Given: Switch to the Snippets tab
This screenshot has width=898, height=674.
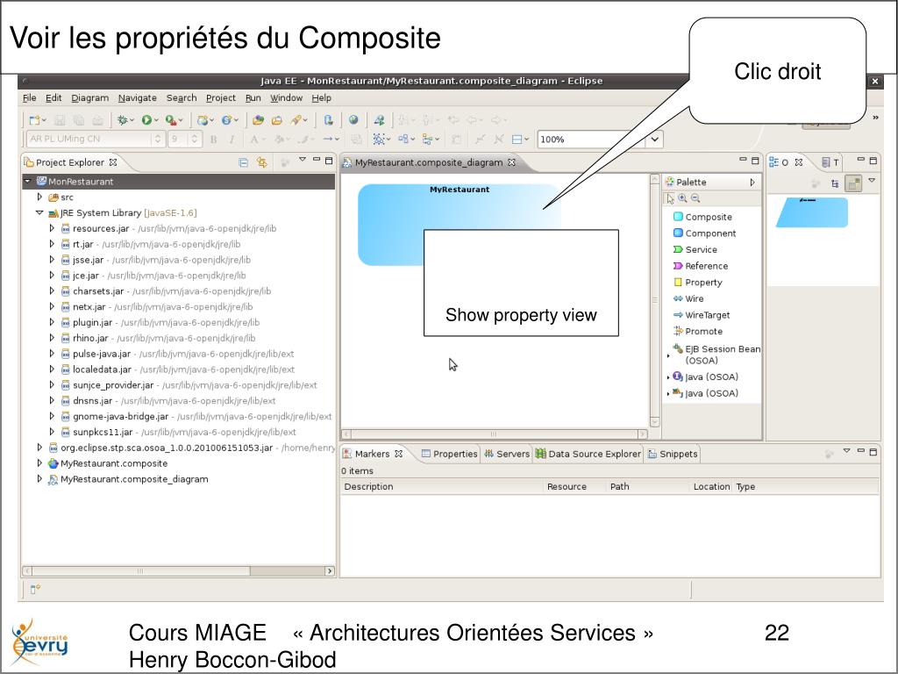Looking at the screenshot, I should (x=673, y=454).
